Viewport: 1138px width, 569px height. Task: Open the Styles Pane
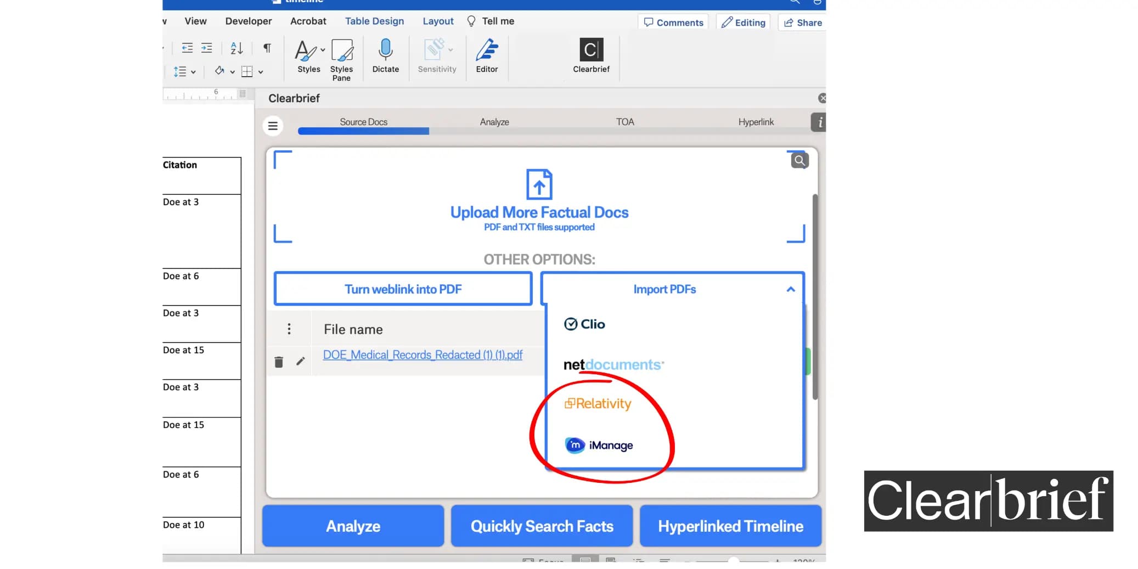click(x=341, y=57)
